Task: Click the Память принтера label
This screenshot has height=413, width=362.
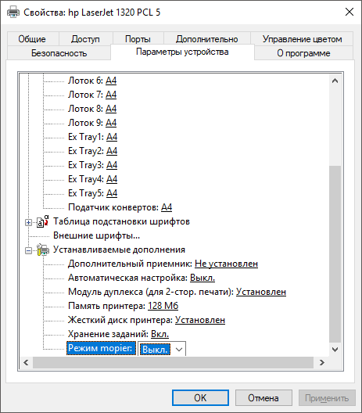Action: tap(106, 306)
